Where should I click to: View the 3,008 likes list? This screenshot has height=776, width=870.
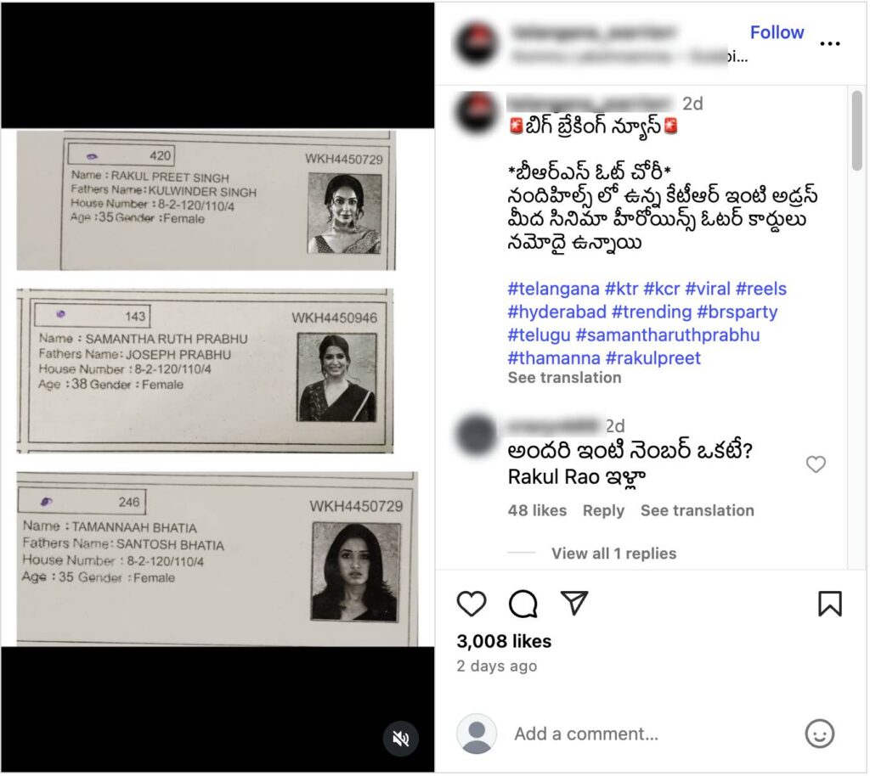click(x=504, y=641)
